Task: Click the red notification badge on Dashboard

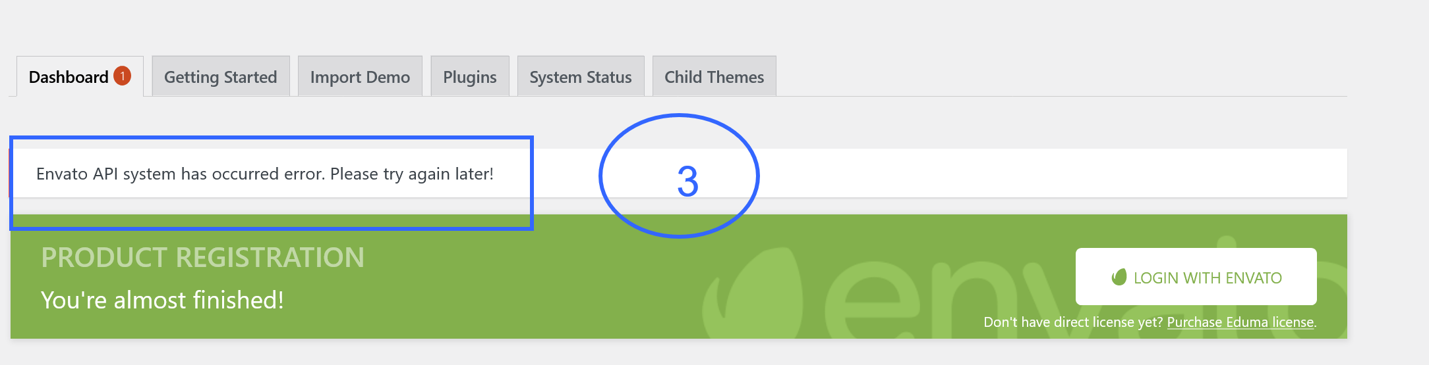Action: pyautogui.click(x=122, y=76)
